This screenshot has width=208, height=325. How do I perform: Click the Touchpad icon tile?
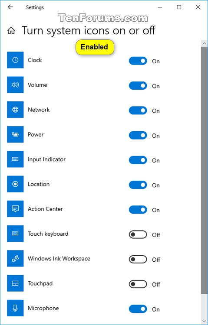[15, 283]
